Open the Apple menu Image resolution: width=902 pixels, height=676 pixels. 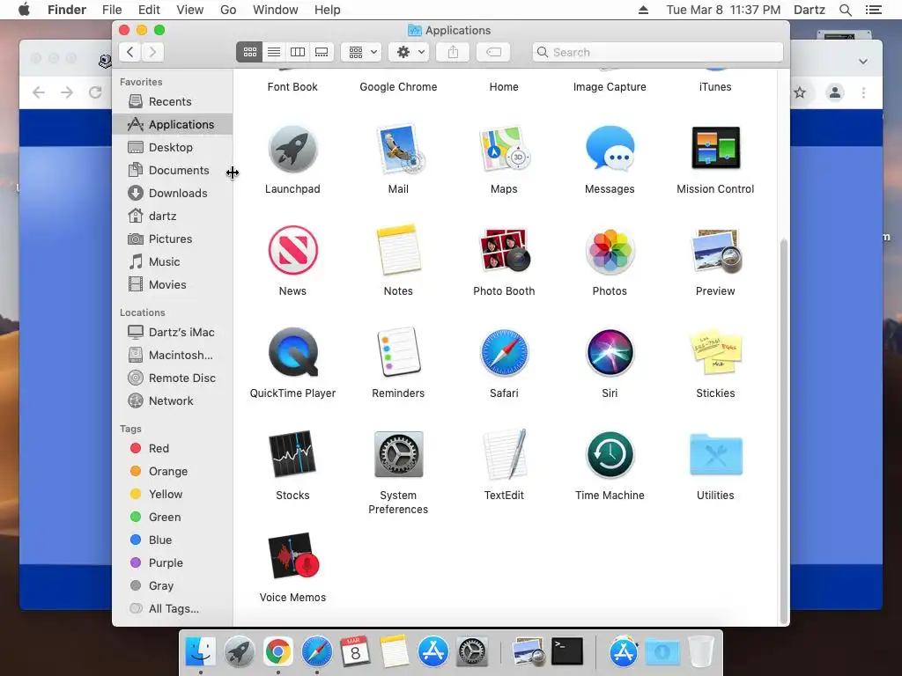click(24, 10)
